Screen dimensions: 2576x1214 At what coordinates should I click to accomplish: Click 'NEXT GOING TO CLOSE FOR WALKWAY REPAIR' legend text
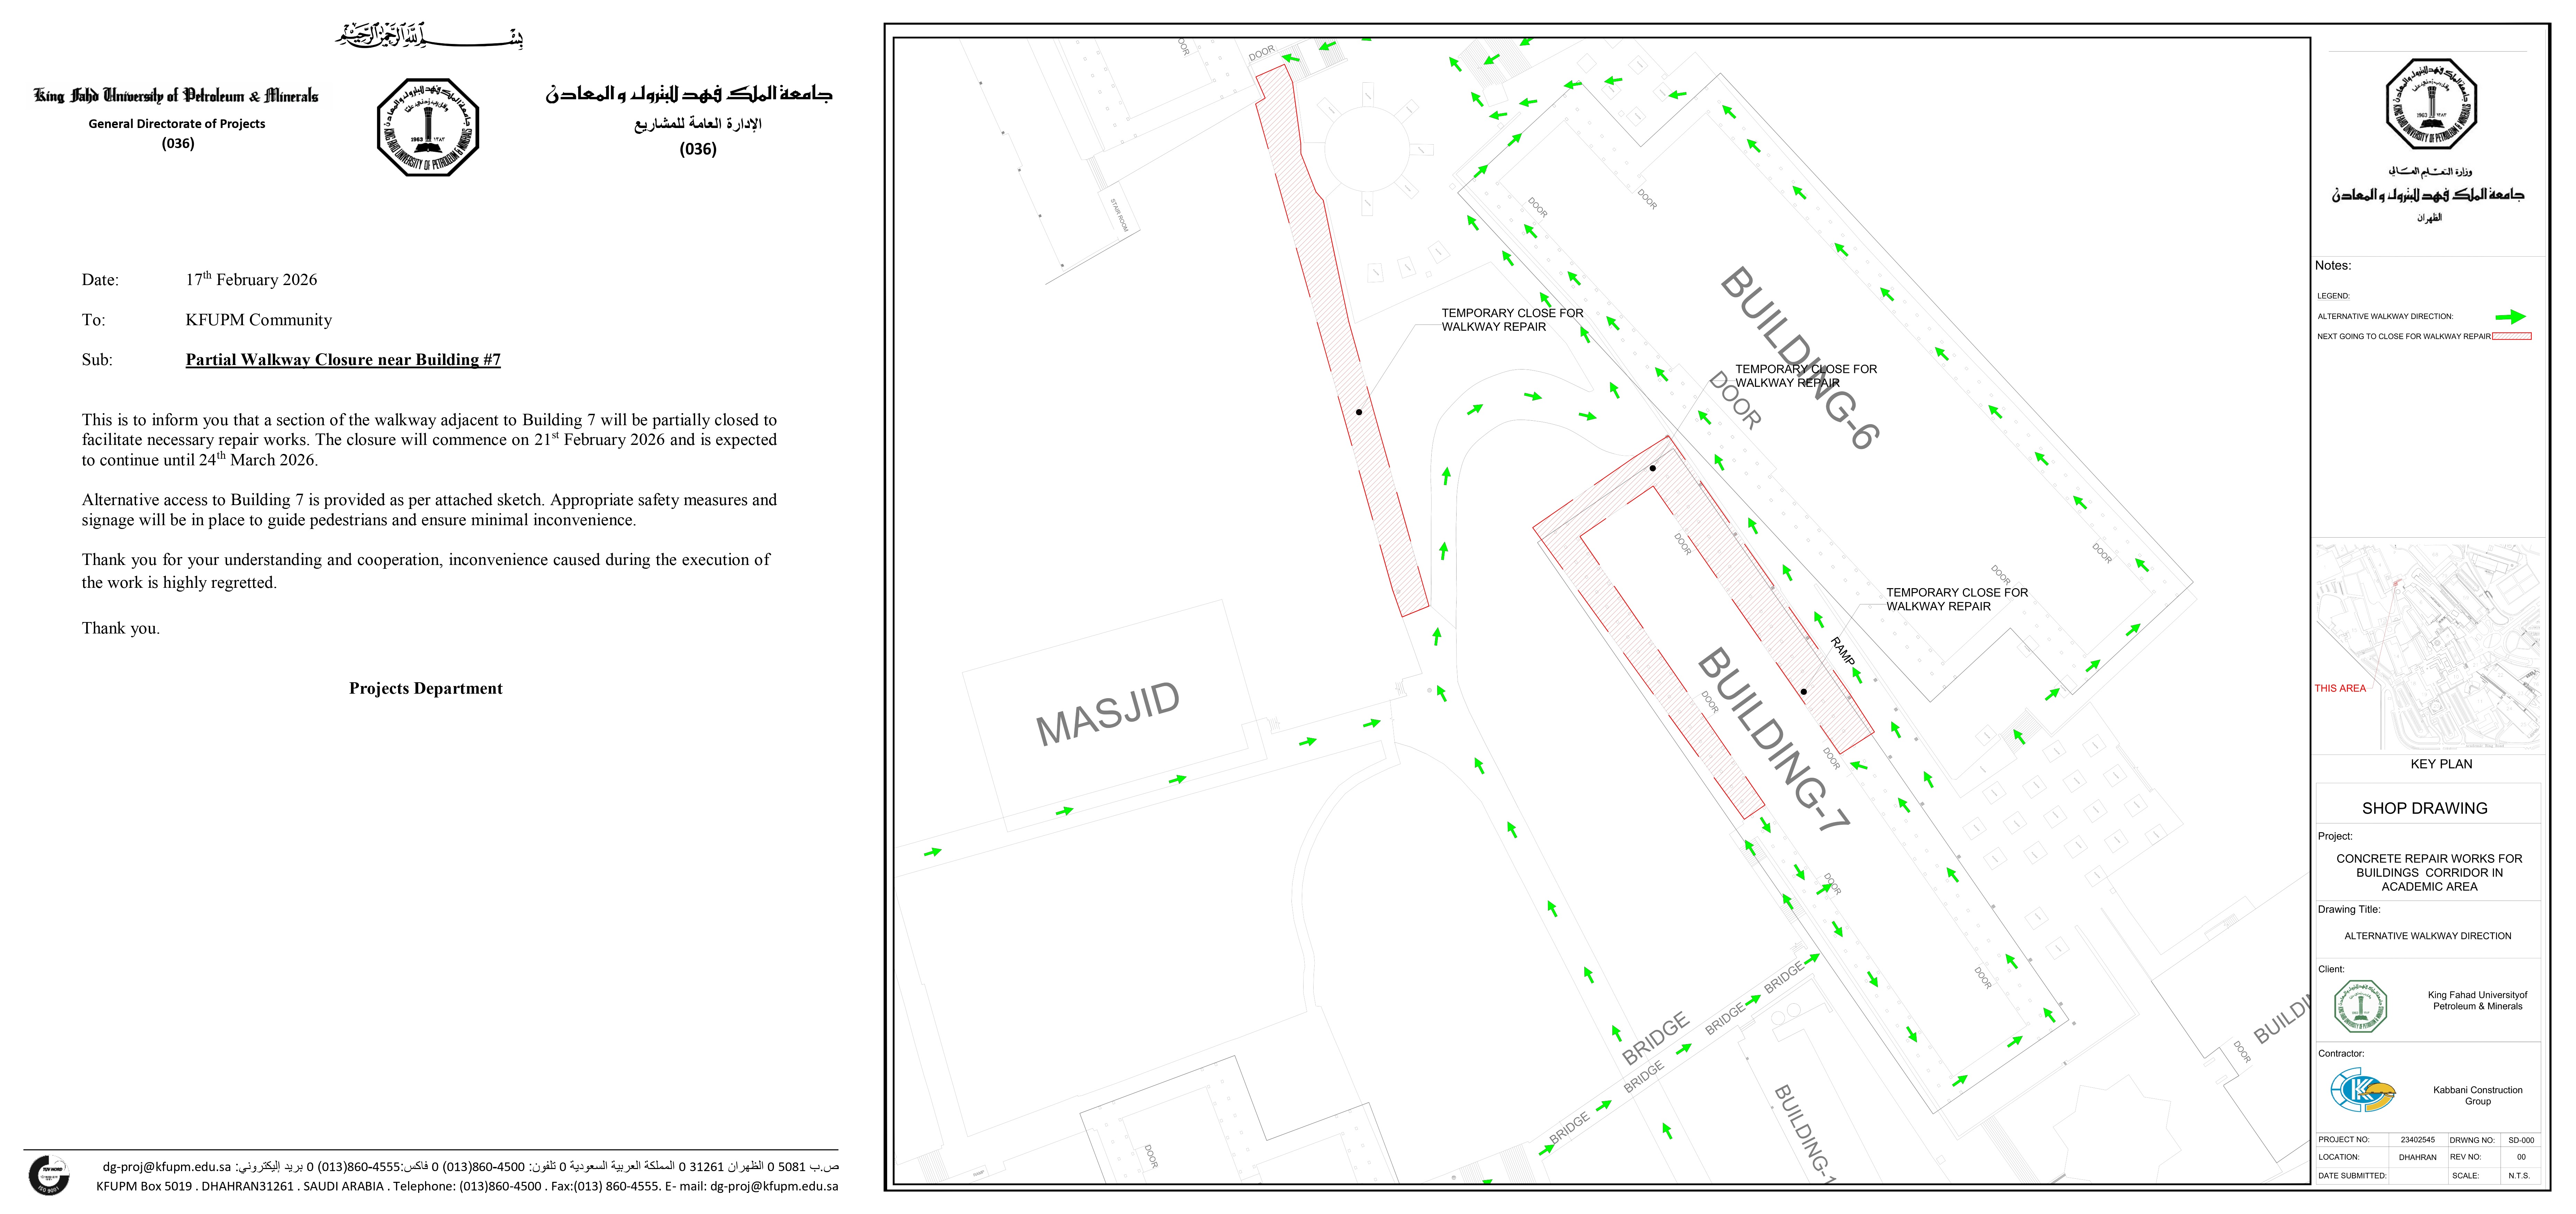point(2404,337)
